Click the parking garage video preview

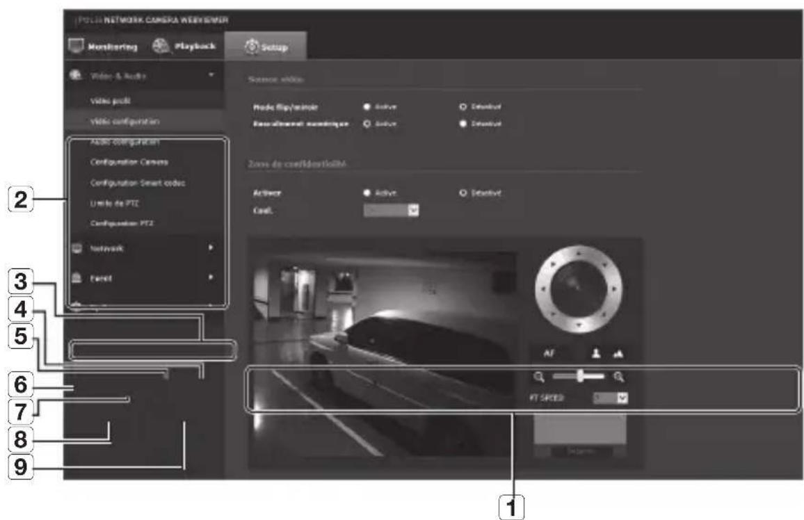click(x=383, y=355)
